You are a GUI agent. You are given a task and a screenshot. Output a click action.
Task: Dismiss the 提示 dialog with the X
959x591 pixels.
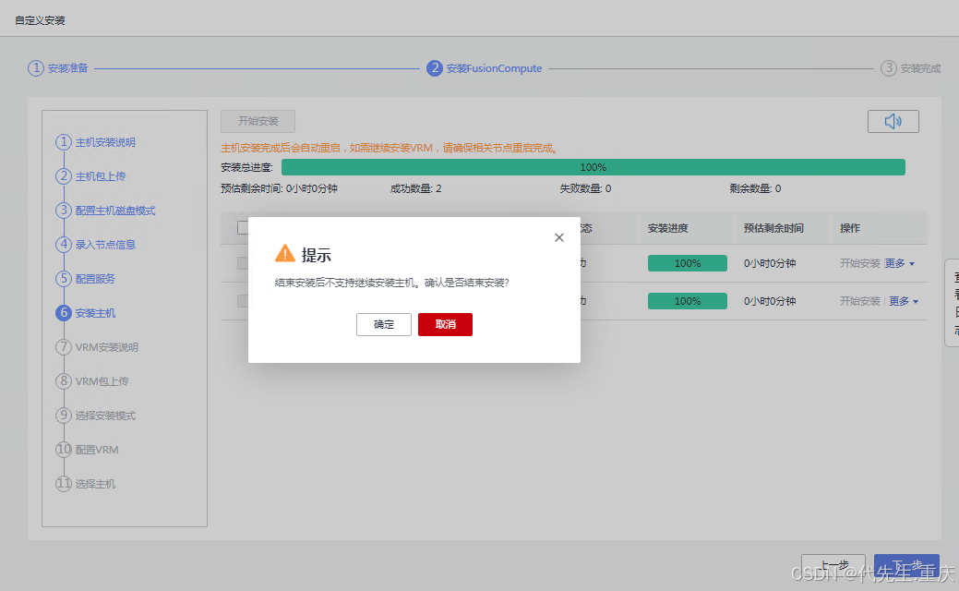coord(558,237)
